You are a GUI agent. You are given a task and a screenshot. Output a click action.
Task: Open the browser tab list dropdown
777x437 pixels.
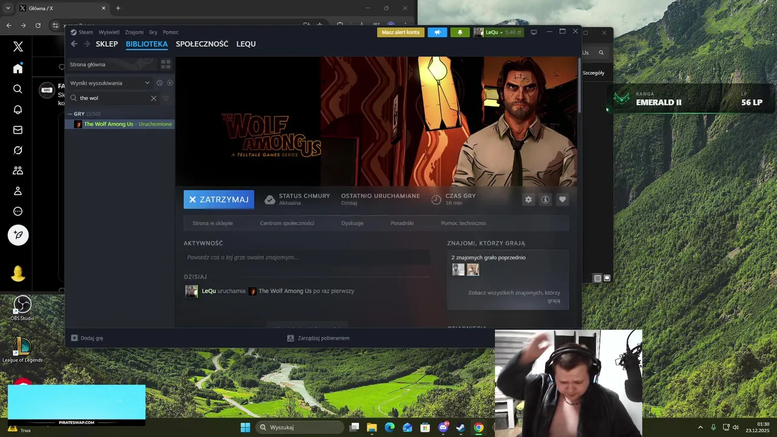pos(8,8)
